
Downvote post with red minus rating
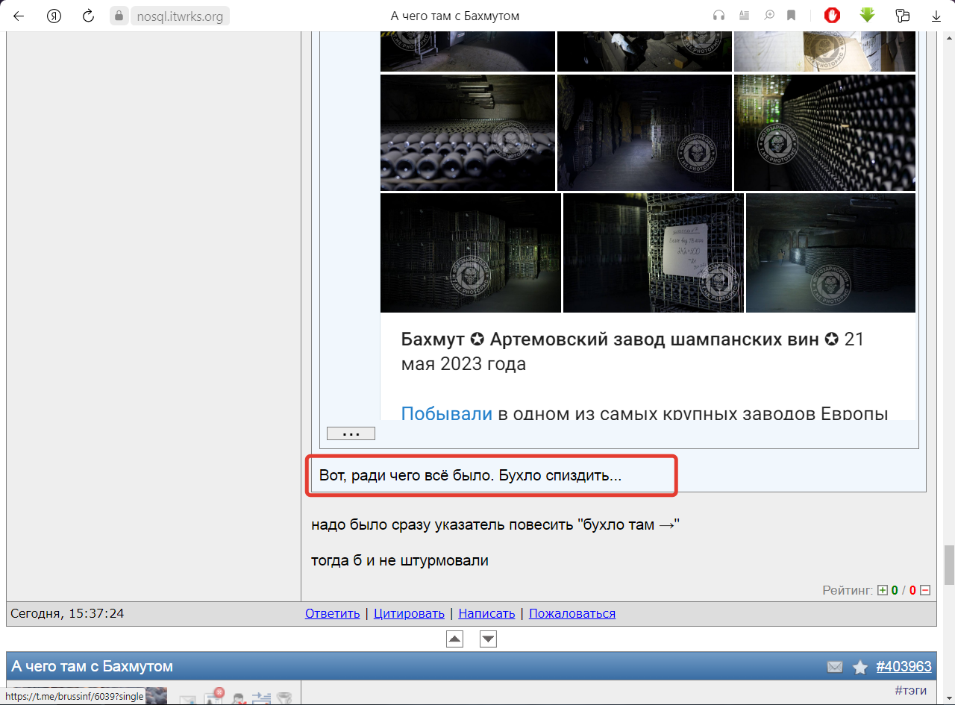coord(925,590)
